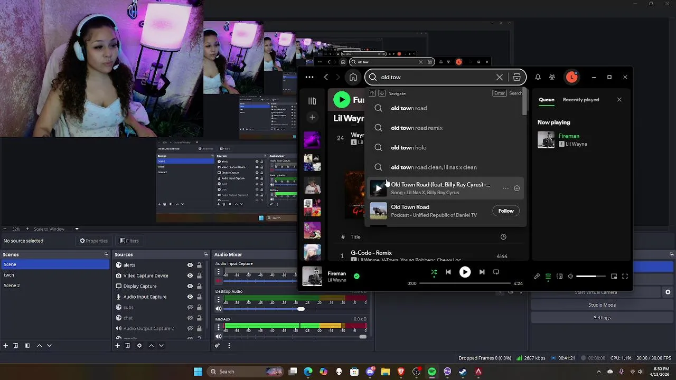This screenshot has height=380, width=676.
Task: Skip to next track in Spotify
Action: click(x=482, y=272)
